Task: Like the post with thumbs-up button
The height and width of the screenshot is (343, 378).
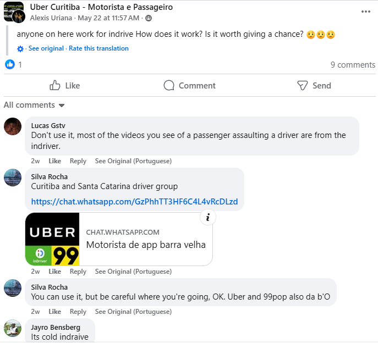Action: (65, 85)
